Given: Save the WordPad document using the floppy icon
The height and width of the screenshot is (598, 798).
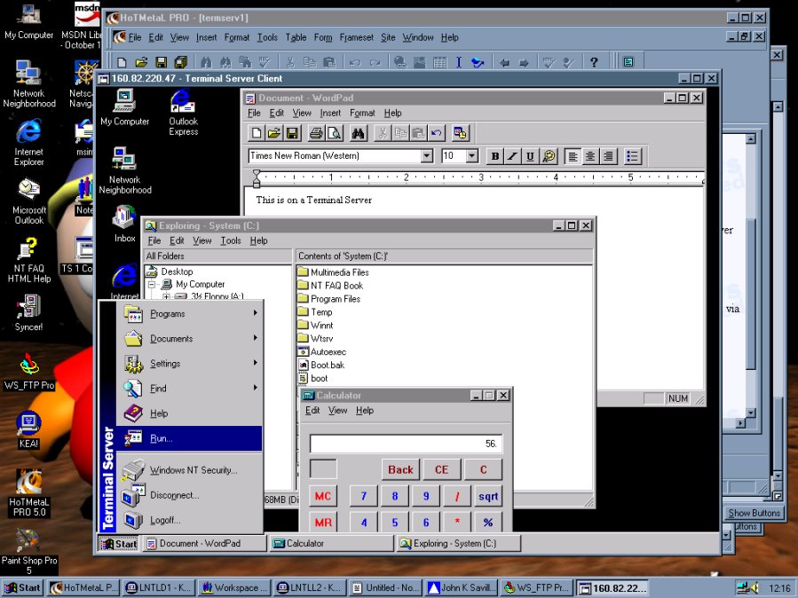Looking at the screenshot, I should 292,133.
